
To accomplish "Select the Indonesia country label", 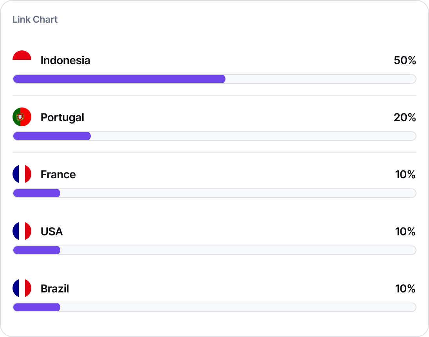I will pos(65,60).
